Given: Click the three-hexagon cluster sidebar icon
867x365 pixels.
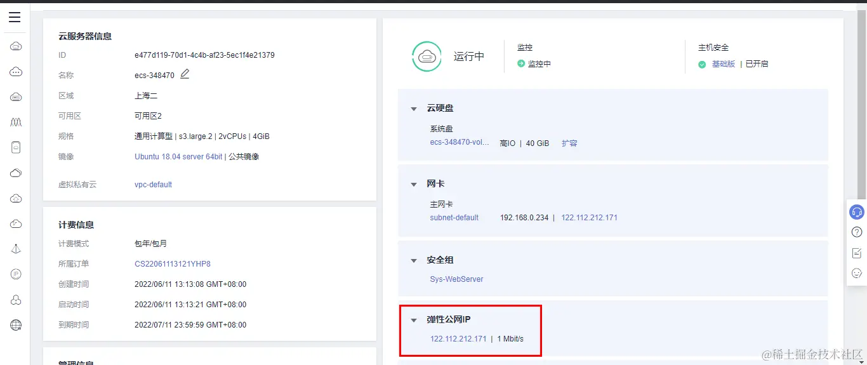Looking at the screenshot, I should click(16, 300).
